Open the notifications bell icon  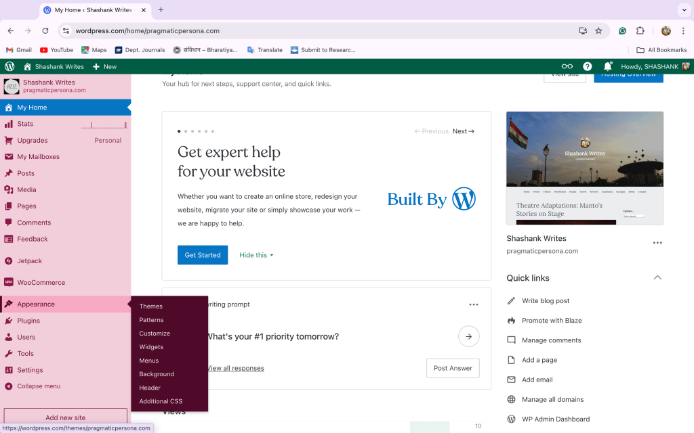coord(608,66)
